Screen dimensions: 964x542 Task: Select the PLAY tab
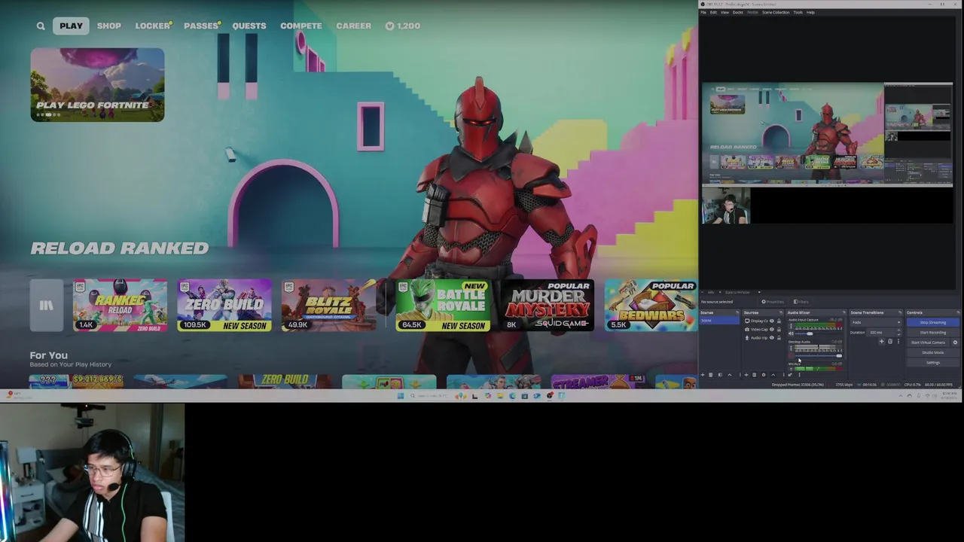click(71, 26)
